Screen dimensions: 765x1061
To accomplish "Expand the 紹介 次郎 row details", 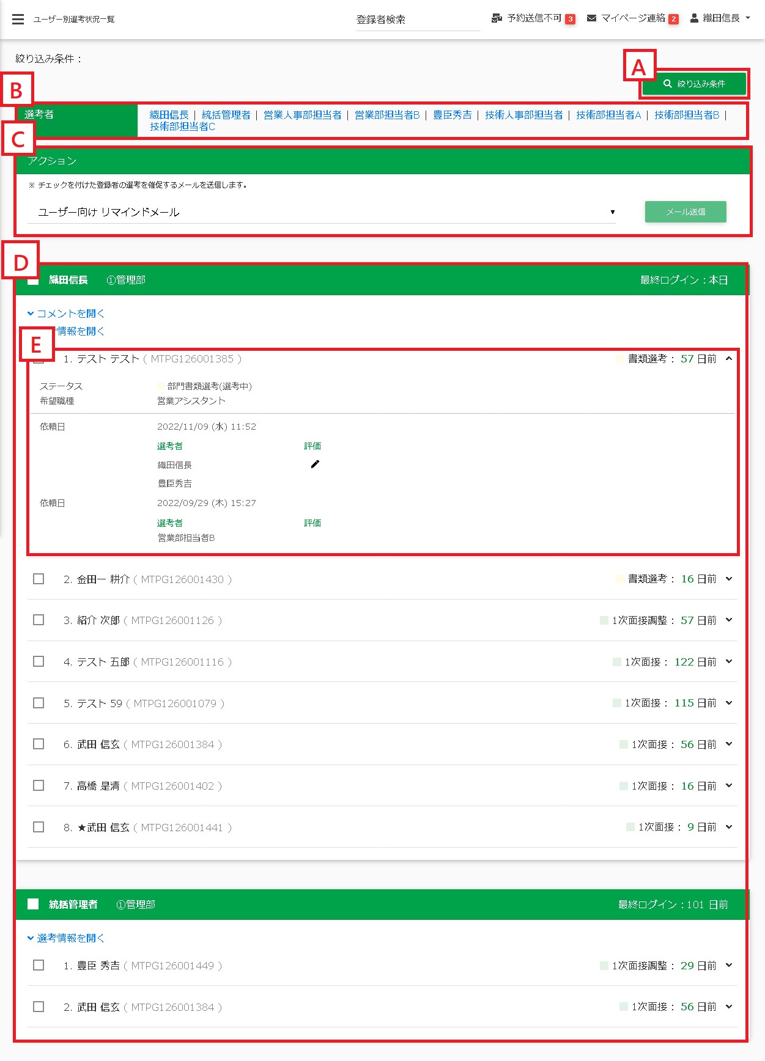I will (x=729, y=620).
